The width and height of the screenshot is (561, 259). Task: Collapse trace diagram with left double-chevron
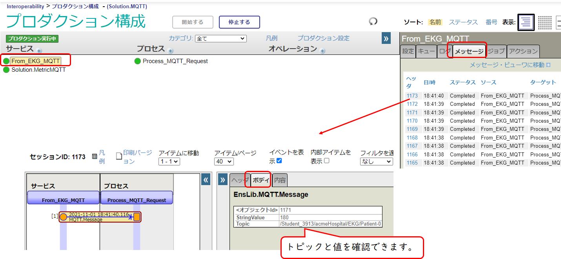tap(206, 179)
